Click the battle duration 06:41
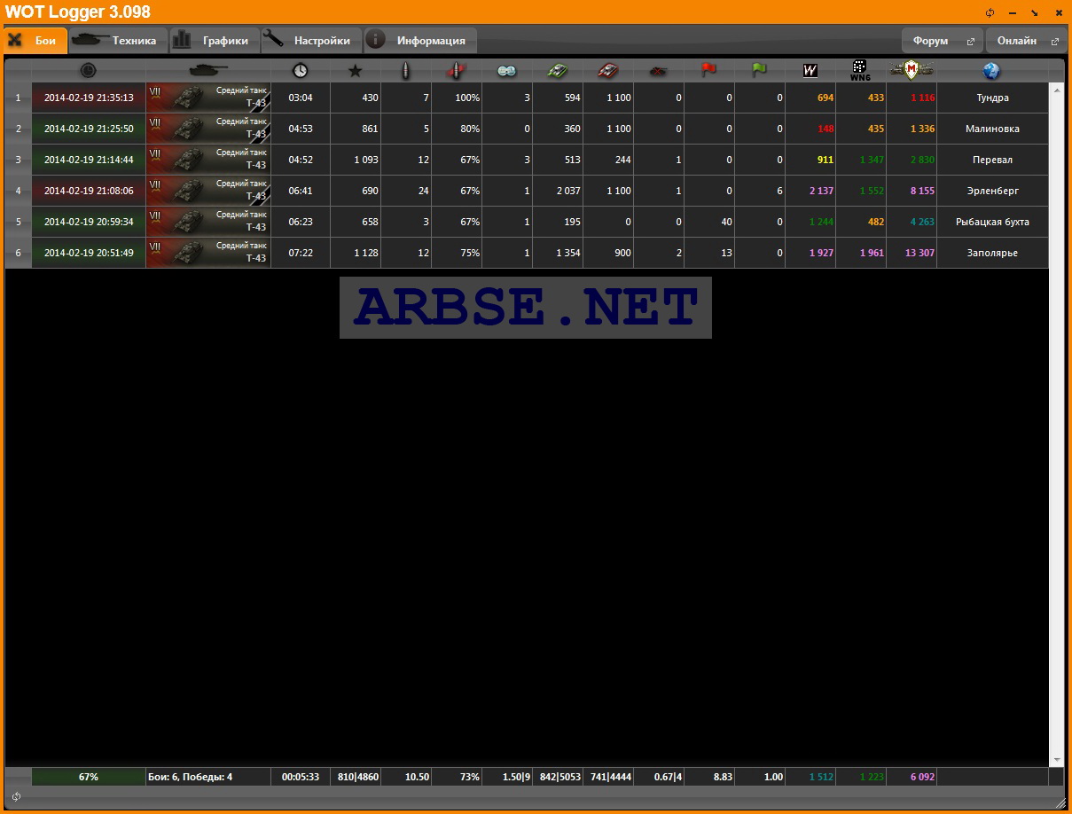 tap(301, 191)
